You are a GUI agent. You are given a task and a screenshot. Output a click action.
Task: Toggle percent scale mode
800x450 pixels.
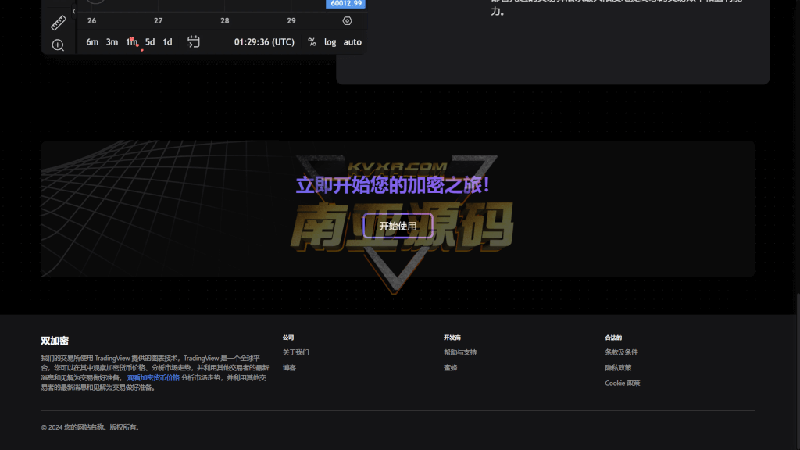point(312,42)
